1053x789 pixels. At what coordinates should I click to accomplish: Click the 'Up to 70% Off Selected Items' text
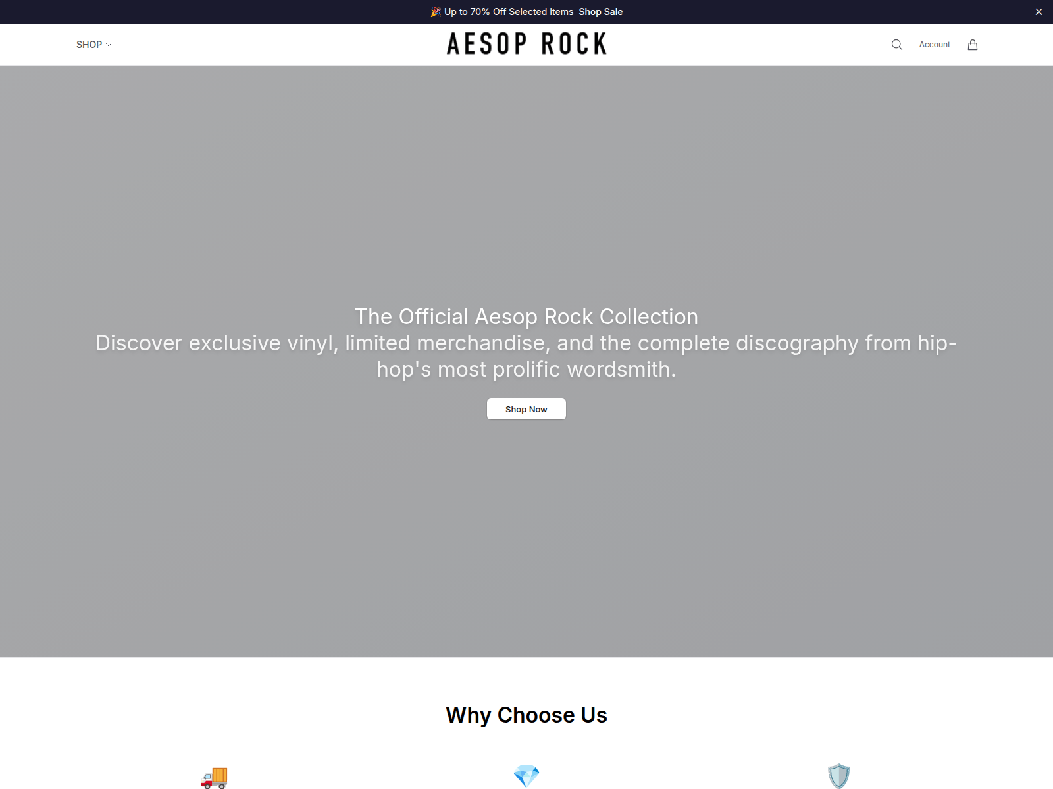[x=509, y=12]
